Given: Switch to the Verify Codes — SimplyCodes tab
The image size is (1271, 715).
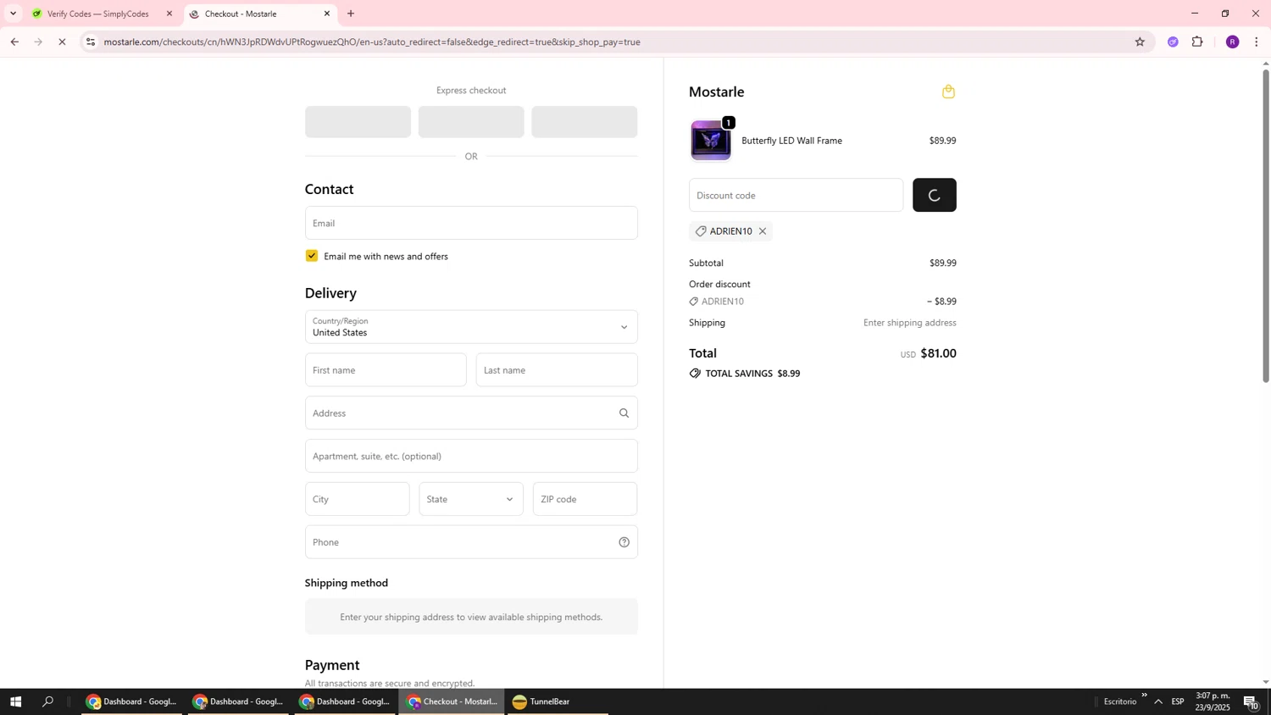Looking at the screenshot, I should click(x=103, y=14).
